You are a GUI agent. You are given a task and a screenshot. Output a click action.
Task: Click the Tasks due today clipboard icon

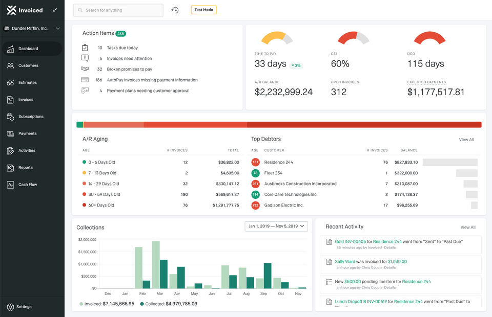point(85,48)
